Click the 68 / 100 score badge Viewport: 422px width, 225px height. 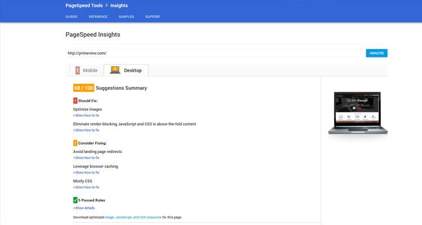point(83,88)
